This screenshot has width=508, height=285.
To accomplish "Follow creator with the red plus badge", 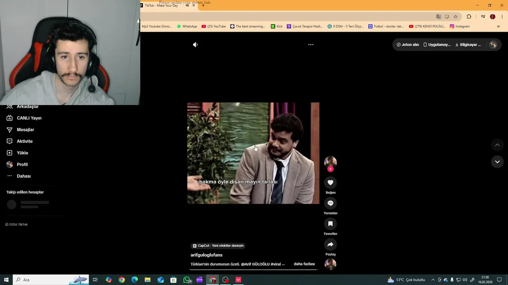I will coord(330,169).
